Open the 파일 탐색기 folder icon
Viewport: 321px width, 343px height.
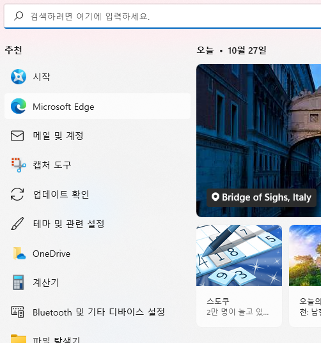19,339
